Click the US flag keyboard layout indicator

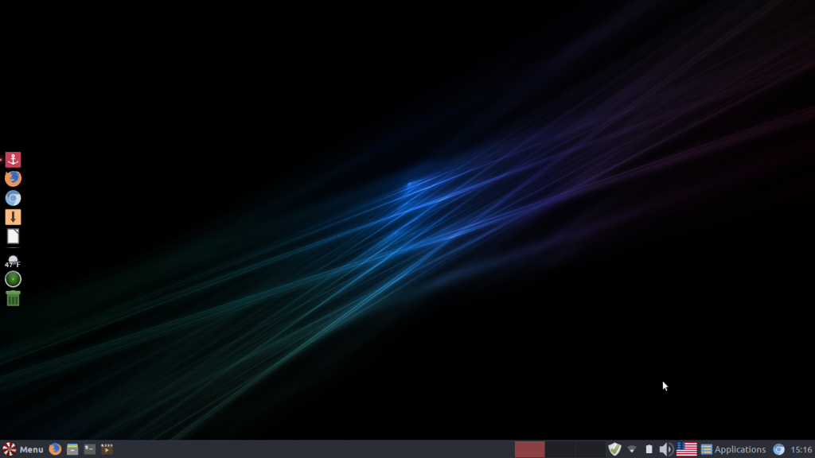tap(687, 449)
